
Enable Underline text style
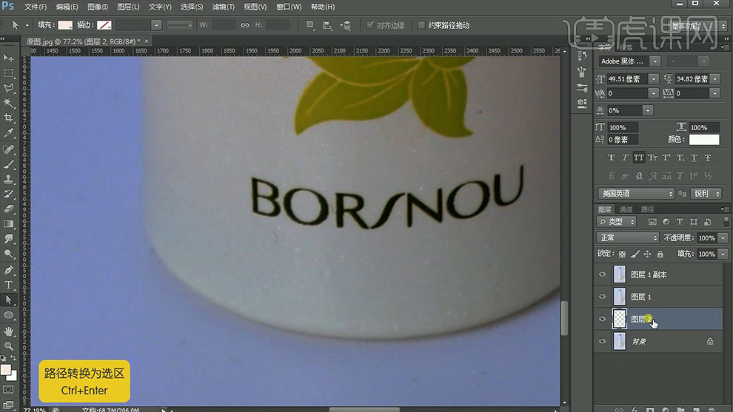[694, 158]
